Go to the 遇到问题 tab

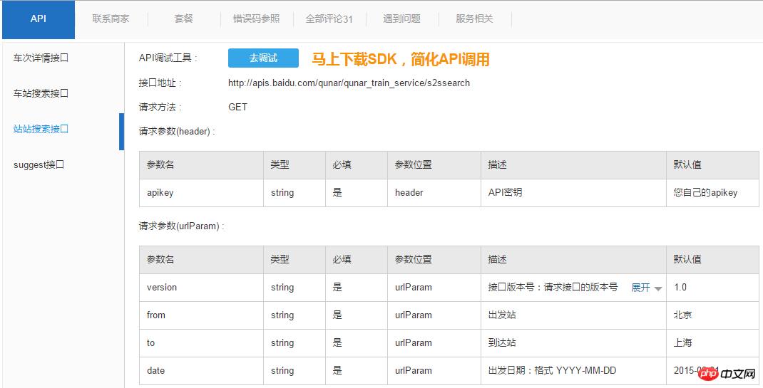pos(401,19)
